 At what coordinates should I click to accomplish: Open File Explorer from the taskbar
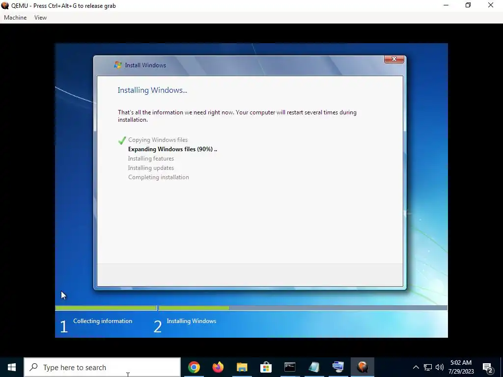point(242,367)
